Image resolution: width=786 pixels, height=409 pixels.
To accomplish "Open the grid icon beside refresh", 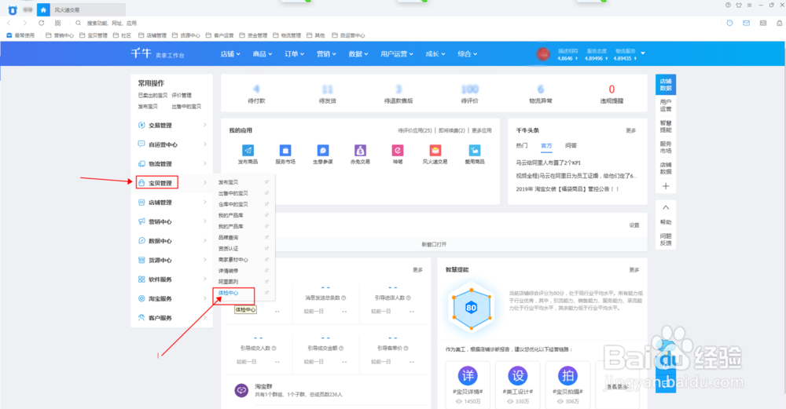I will coord(57,23).
